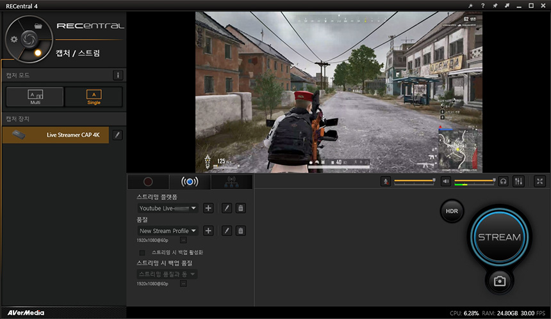Select capture/stream mode orange dot in dial

tap(38, 53)
